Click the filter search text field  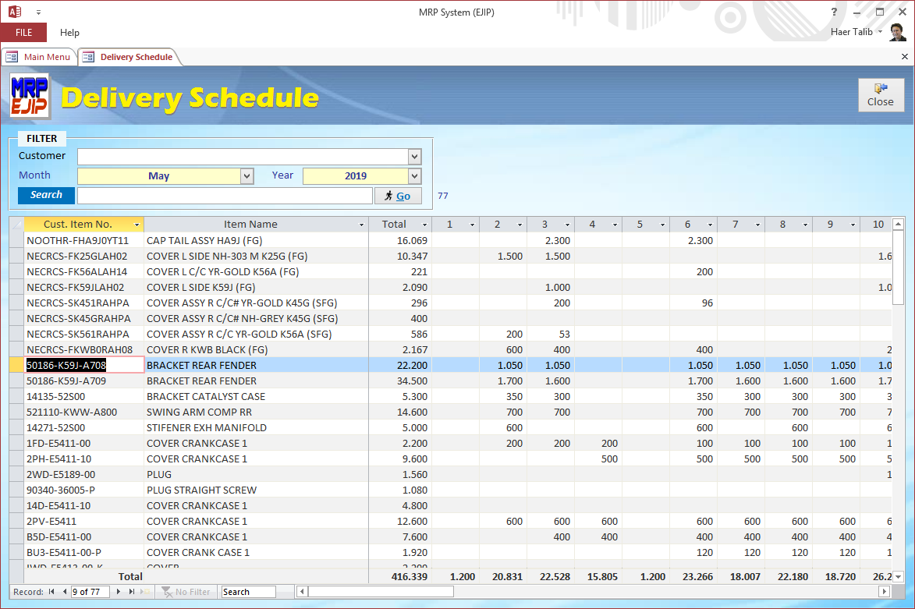point(225,196)
